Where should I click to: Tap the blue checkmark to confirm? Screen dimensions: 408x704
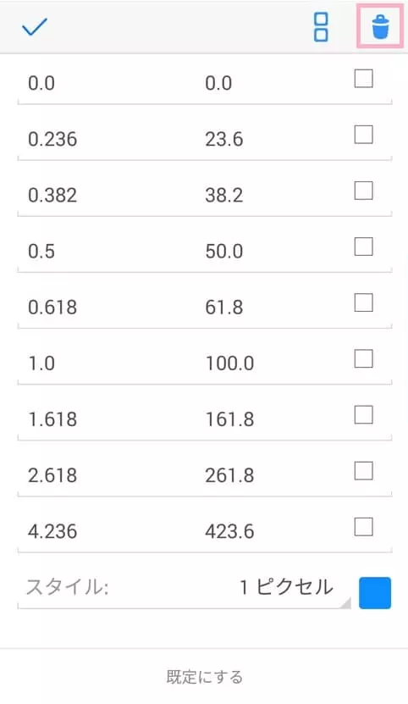click(x=35, y=27)
